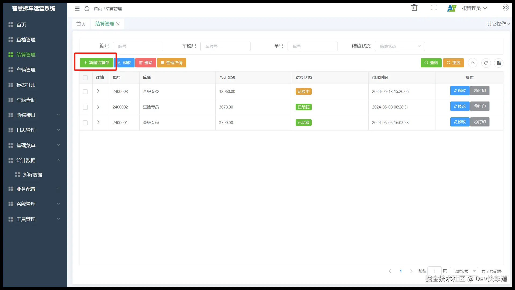
Task: Go to next page arrow
Action: 411,271
